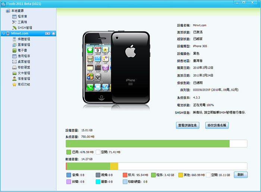Collapse the Minwt.com device tree

coord(4,34)
